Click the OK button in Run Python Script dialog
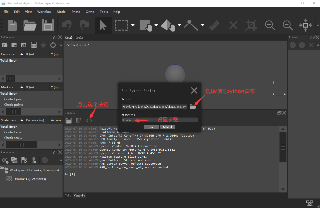The height and width of the screenshot is (208, 320). 151,127
